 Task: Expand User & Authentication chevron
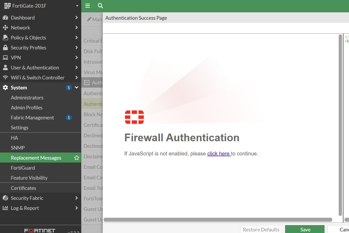tap(77, 68)
